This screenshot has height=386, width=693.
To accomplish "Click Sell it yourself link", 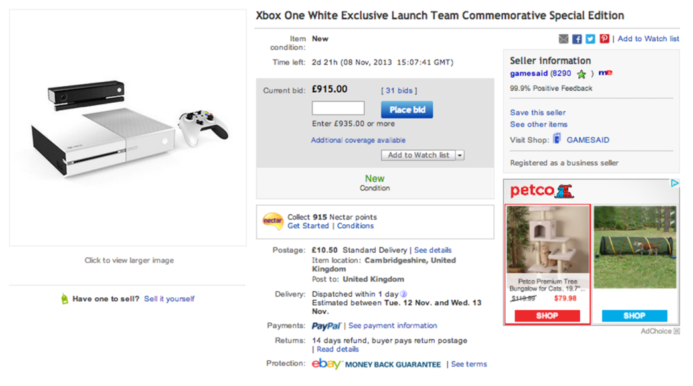I will (x=169, y=299).
